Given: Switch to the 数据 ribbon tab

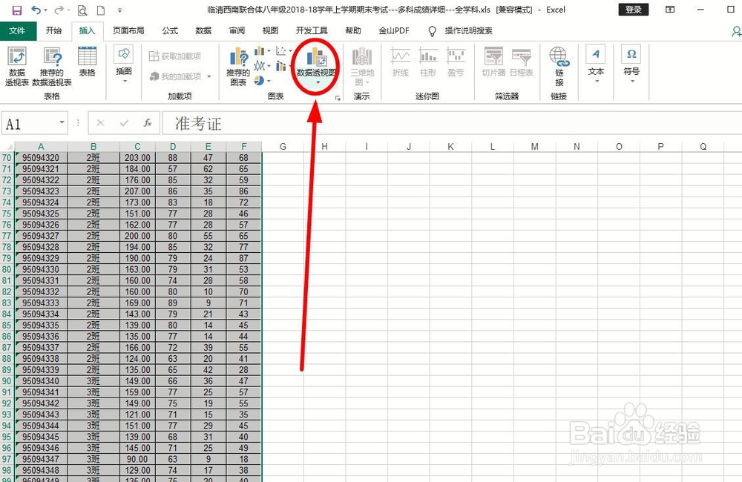Looking at the screenshot, I should pyautogui.click(x=203, y=30).
